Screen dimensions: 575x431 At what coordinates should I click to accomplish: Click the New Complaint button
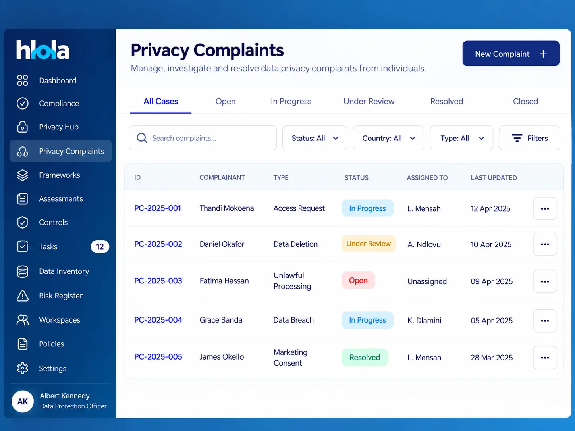[x=511, y=54]
